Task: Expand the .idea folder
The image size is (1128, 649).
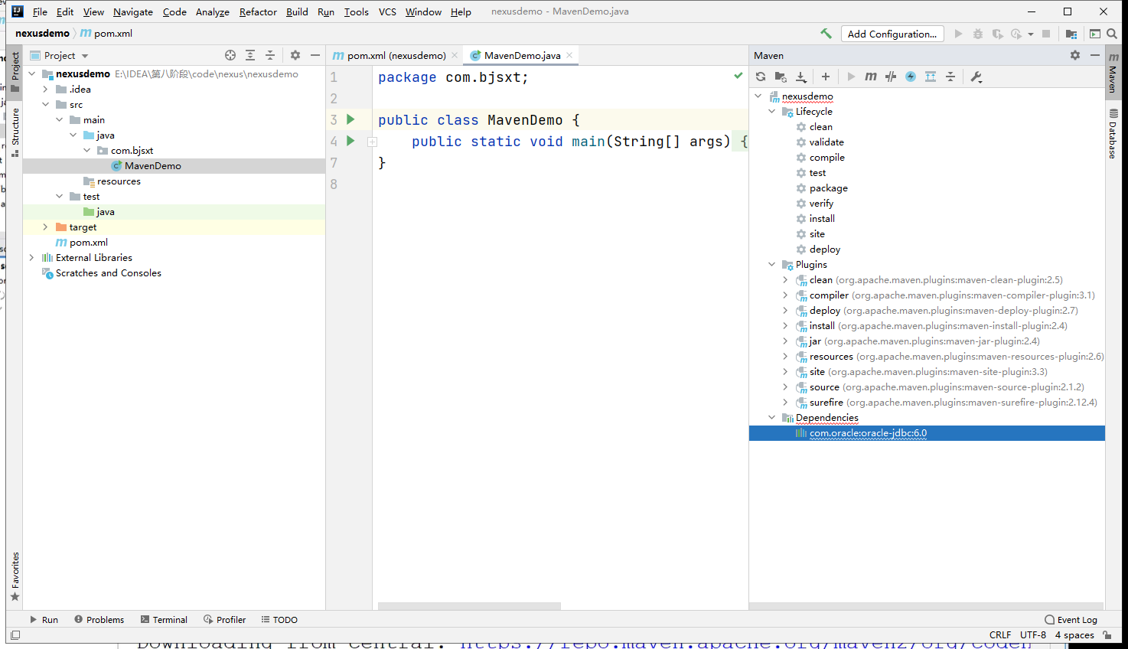Action: [x=45, y=90]
